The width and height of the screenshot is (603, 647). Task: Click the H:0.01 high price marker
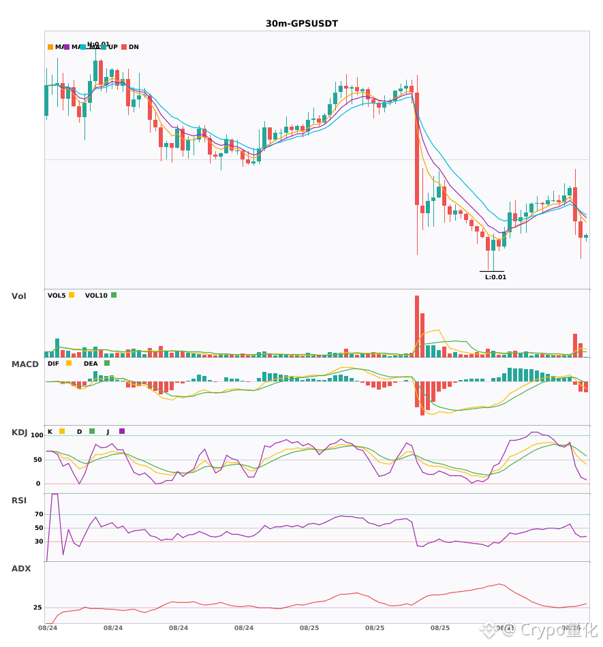pyautogui.click(x=98, y=44)
